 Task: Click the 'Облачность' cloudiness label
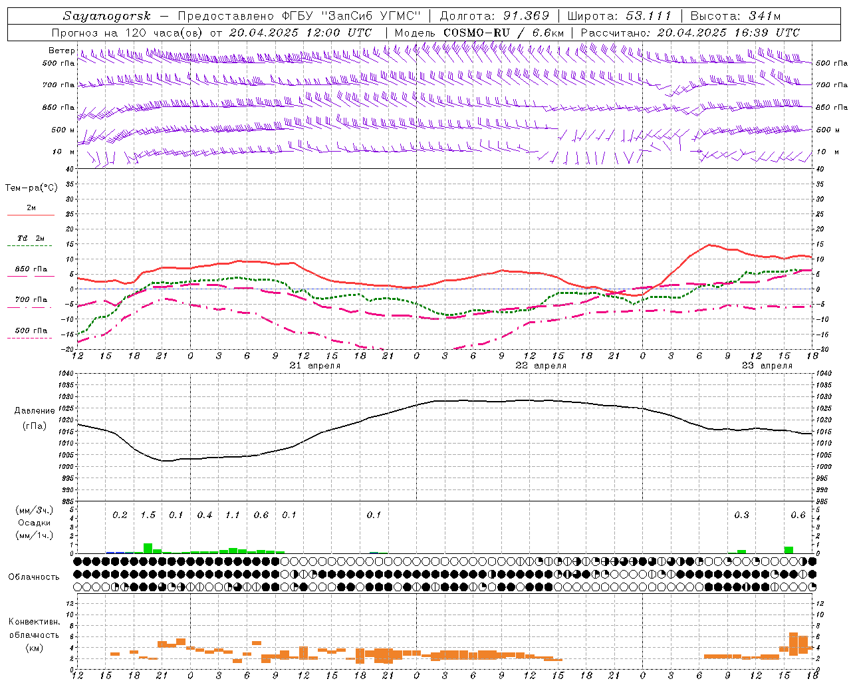[x=34, y=577]
